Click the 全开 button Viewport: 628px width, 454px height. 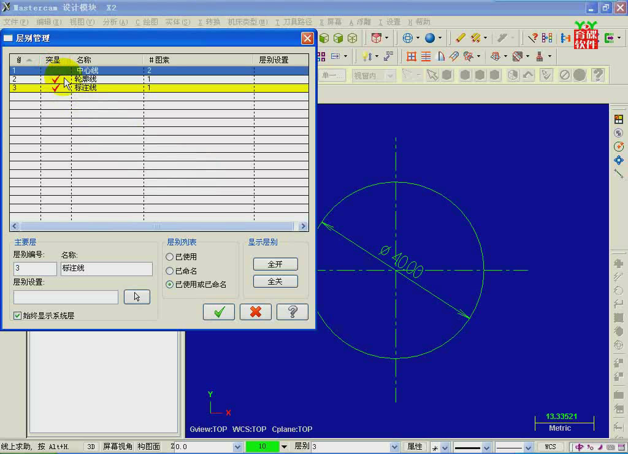pos(275,264)
